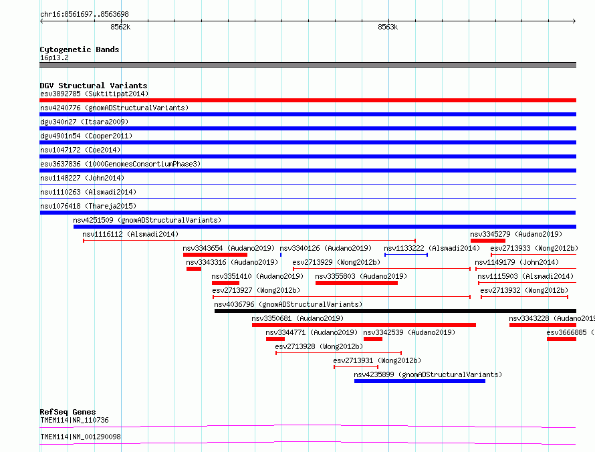The width and height of the screenshot is (595, 452).
Task: Click the Cytogenetic Bands track title
Action: 80,49
